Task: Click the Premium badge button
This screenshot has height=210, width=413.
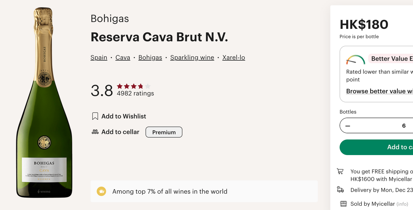Action: pyautogui.click(x=164, y=132)
